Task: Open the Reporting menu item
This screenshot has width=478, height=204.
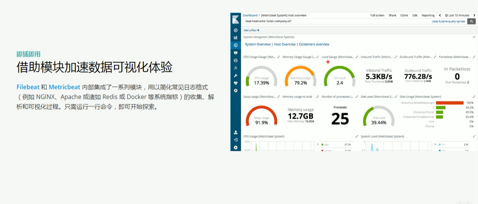Action: [x=428, y=15]
